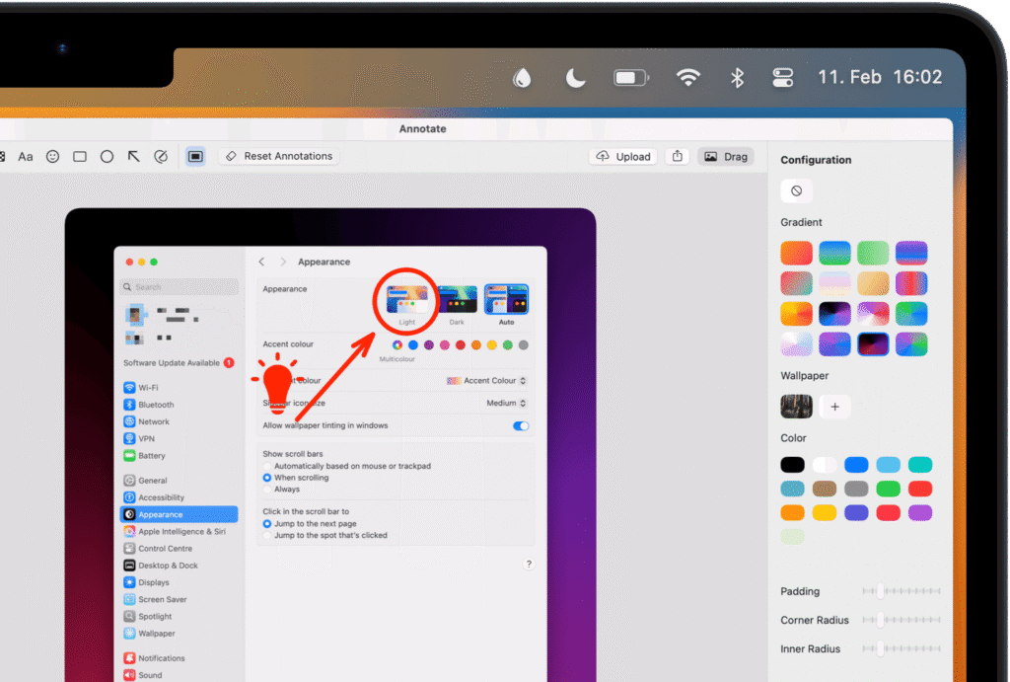The width and height of the screenshot is (1010, 682).
Task: Open the help question mark button
Action: 529,564
